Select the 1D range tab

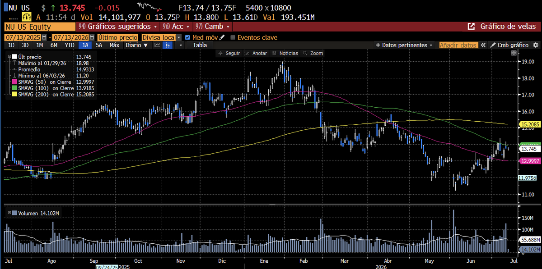click(x=11, y=45)
